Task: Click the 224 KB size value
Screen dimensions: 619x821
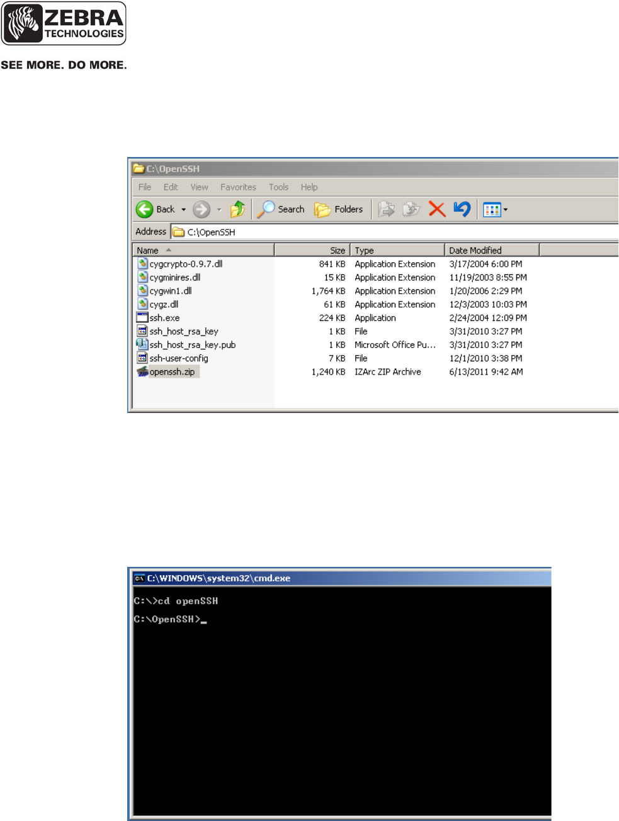Action: 332,318
